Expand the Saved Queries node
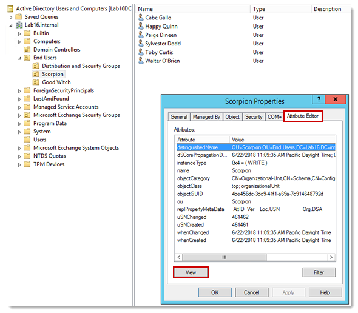The height and width of the screenshot is (313, 358). (x=11, y=17)
